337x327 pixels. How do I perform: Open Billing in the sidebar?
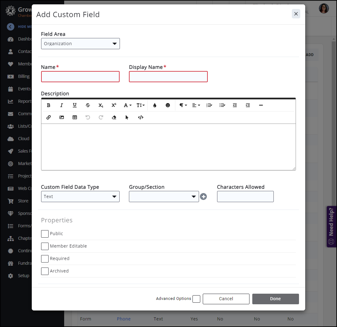tap(19, 77)
